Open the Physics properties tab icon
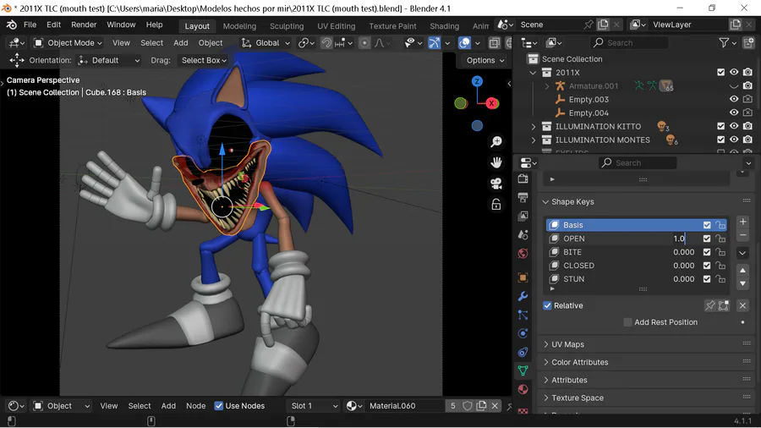This screenshot has width=761, height=428. coord(523,333)
